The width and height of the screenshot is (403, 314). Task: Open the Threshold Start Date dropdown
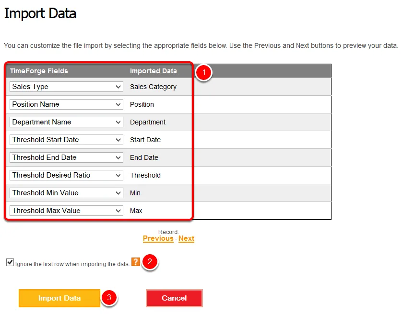tap(66, 140)
